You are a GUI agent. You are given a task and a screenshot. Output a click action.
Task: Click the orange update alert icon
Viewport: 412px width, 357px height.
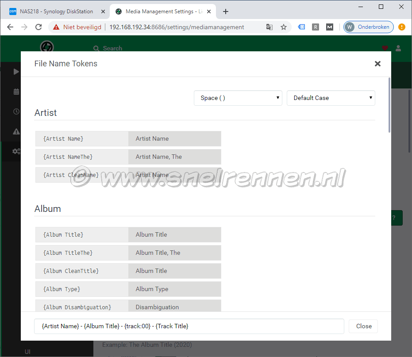pos(401,27)
